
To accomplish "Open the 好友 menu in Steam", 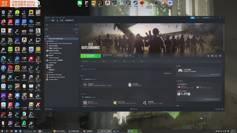I will (x=57, y=18).
